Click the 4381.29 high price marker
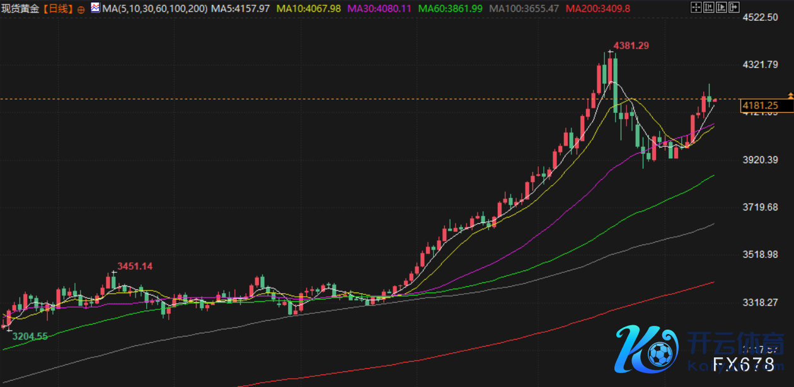The width and height of the screenshot is (794, 387). click(x=631, y=45)
